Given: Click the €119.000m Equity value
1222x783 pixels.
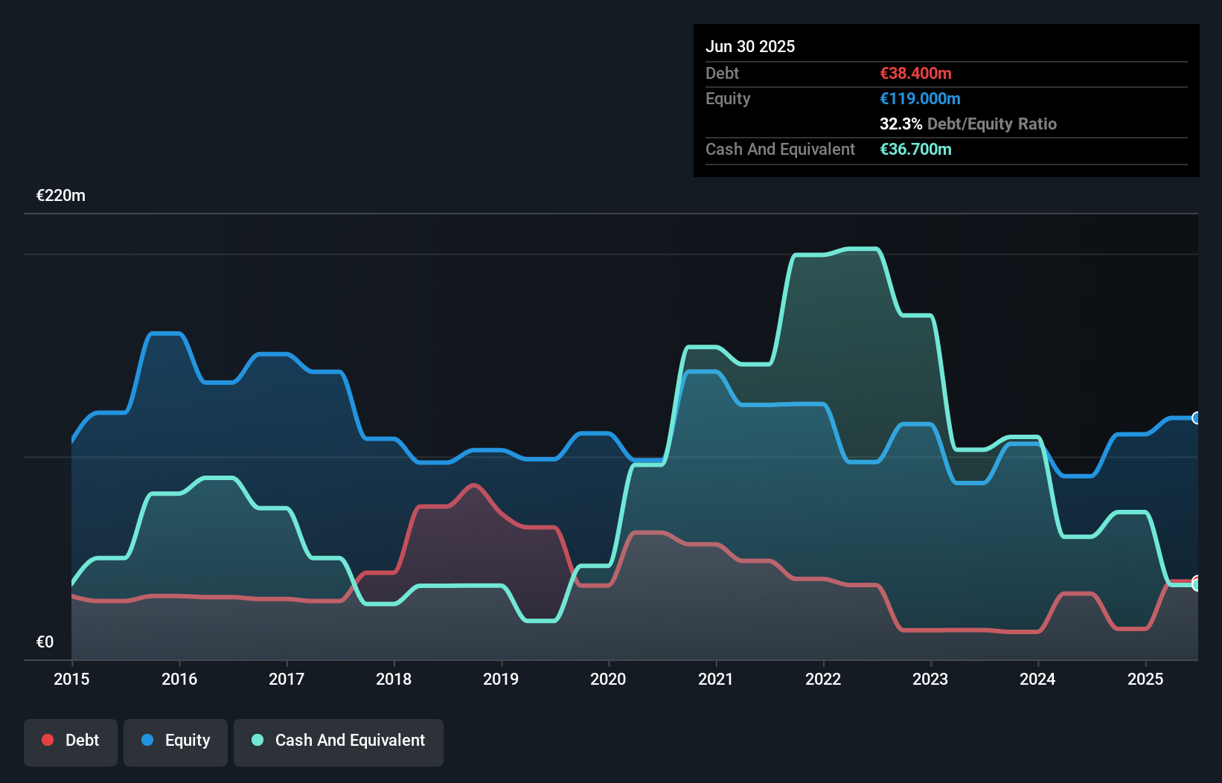Looking at the screenshot, I should (920, 98).
